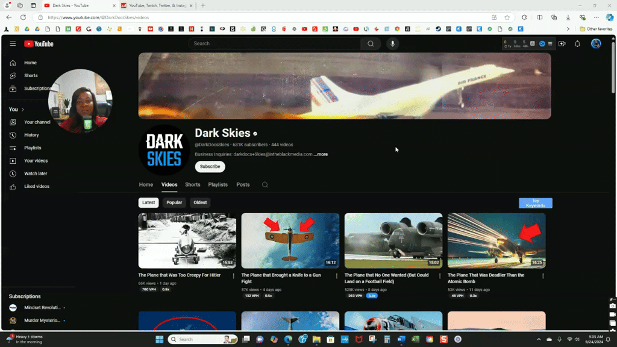This screenshot has height=347, width=617.
Task: Open options for Knife to a Gun Fight video
Action: pyautogui.click(x=336, y=276)
